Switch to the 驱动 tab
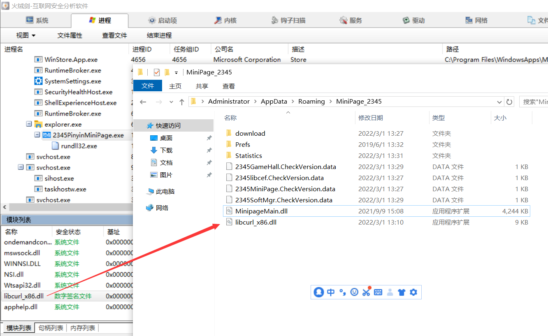 413,21
